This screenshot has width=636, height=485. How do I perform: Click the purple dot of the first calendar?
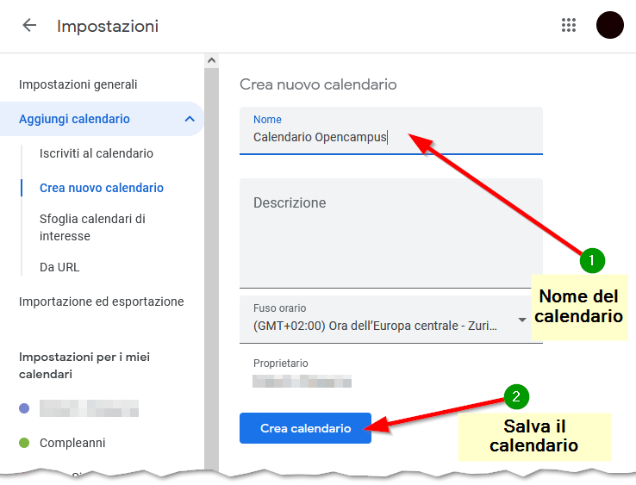(x=24, y=408)
